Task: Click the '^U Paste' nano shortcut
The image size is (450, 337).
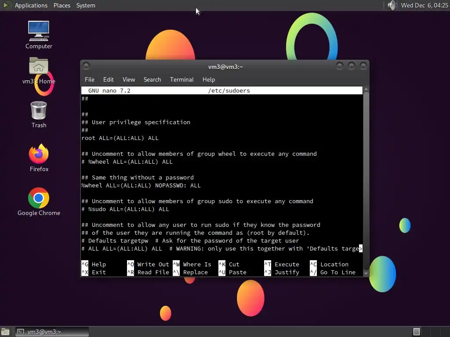Action: [233, 272]
